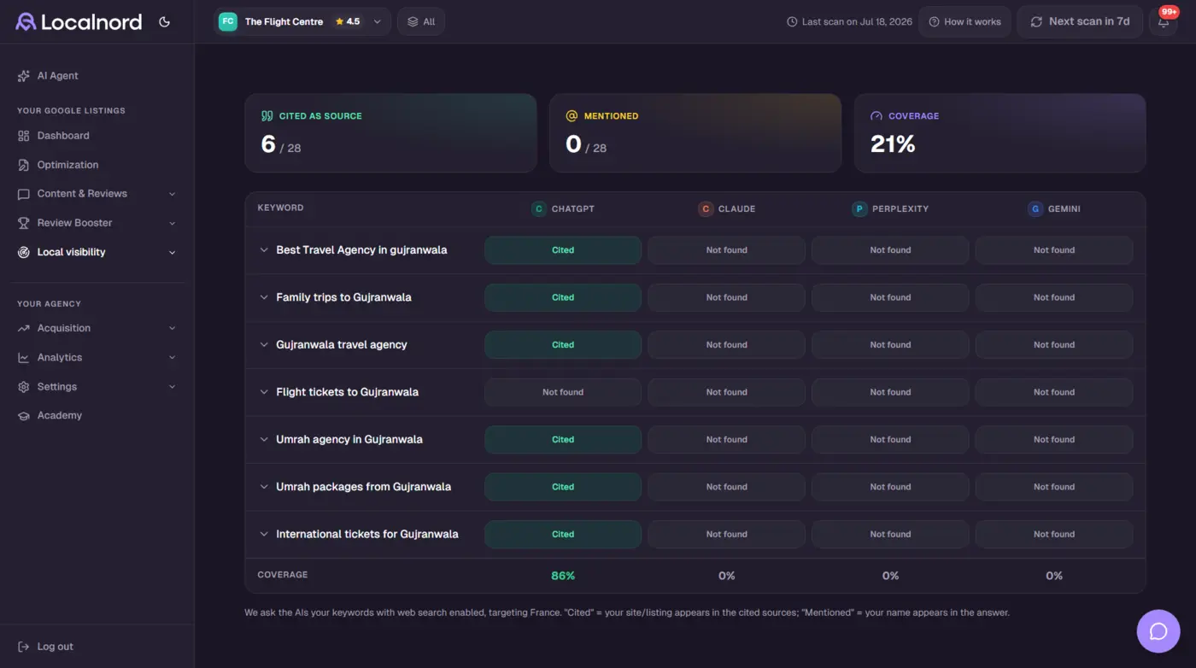Expand the Review Booster submenu

coord(172,223)
